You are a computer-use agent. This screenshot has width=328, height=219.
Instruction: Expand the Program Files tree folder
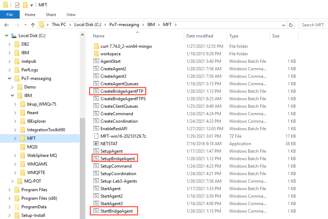(x=9, y=190)
